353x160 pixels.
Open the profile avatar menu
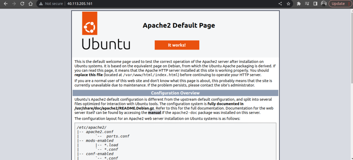[x=323, y=4]
